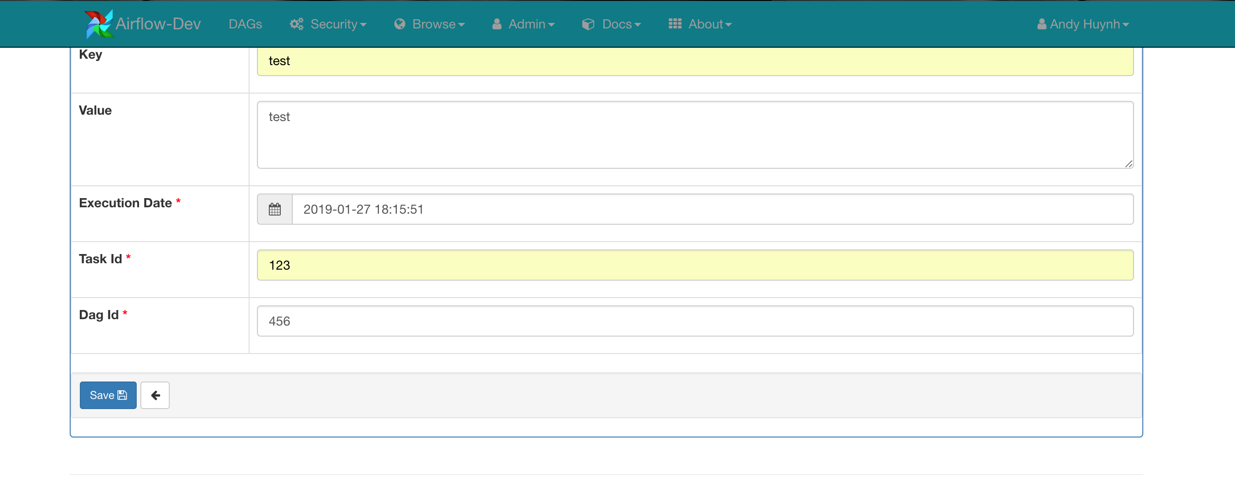The image size is (1235, 498).
Task: Click the calendar icon beside Execution Date
Action: [x=275, y=209]
